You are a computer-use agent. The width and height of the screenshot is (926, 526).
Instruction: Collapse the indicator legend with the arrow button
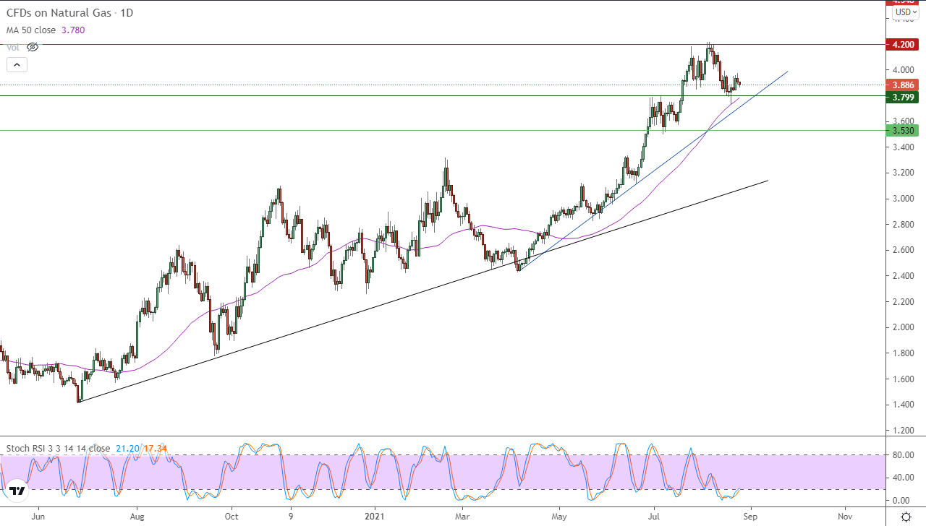[17, 65]
